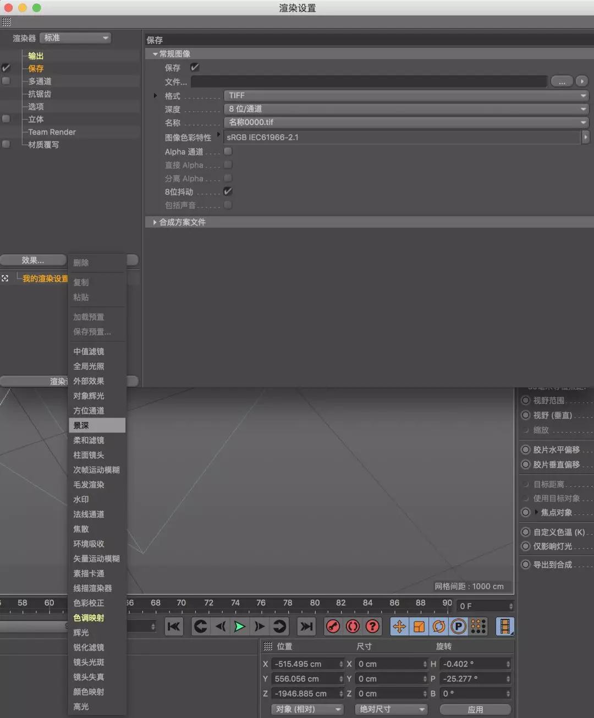Toggle the red autokeying icon
The width and height of the screenshot is (594, 718).
point(353,626)
